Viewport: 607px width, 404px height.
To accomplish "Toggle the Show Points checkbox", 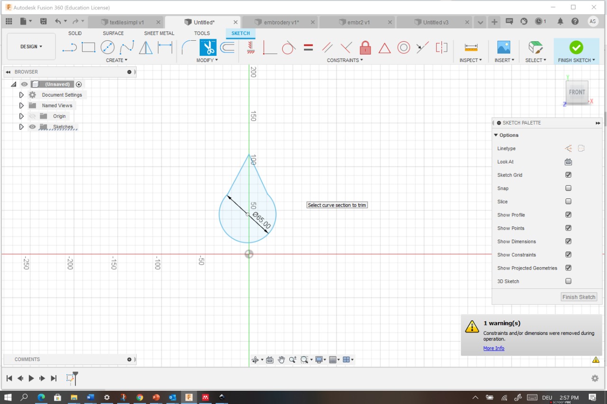I will coord(568,228).
